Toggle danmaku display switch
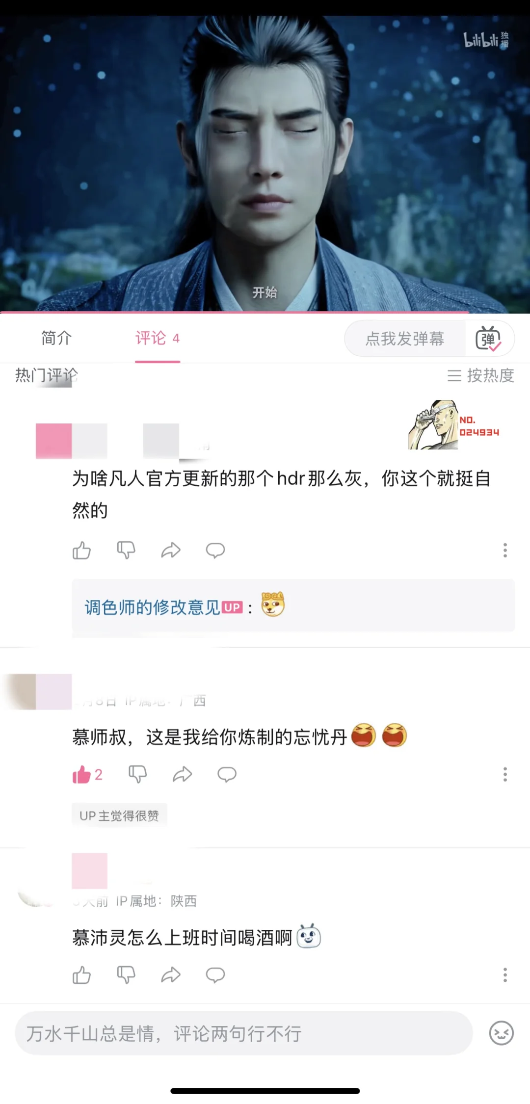Viewport: 530px width, 1104px height. [488, 339]
